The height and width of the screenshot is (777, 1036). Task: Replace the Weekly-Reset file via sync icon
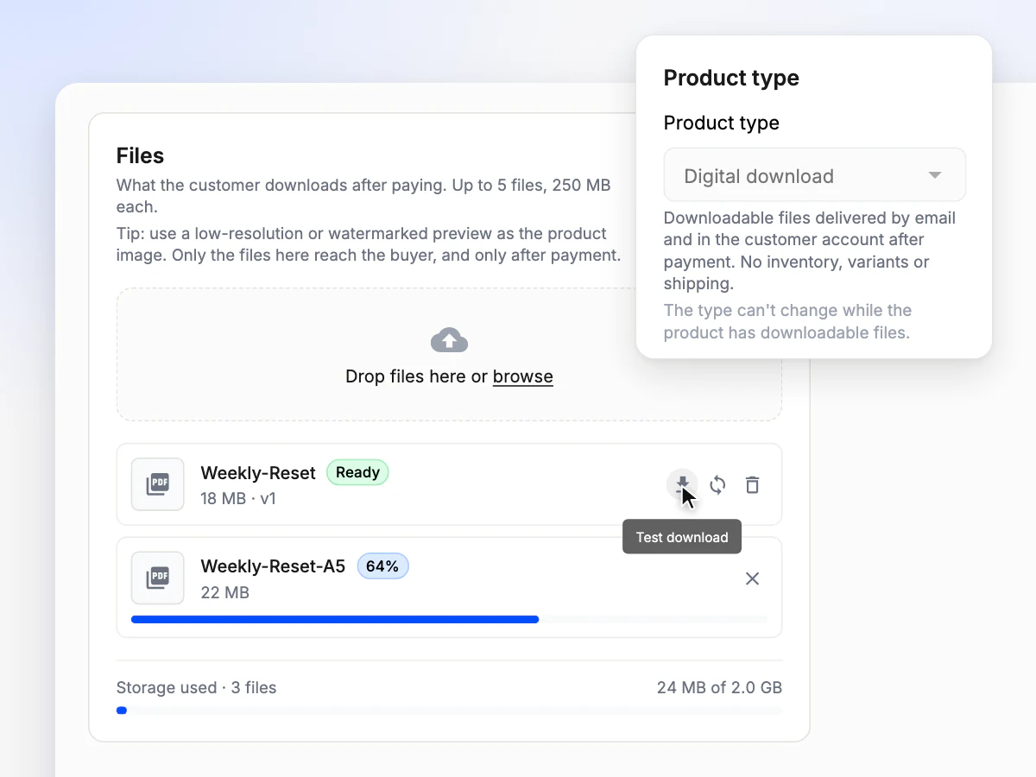(x=717, y=485)
